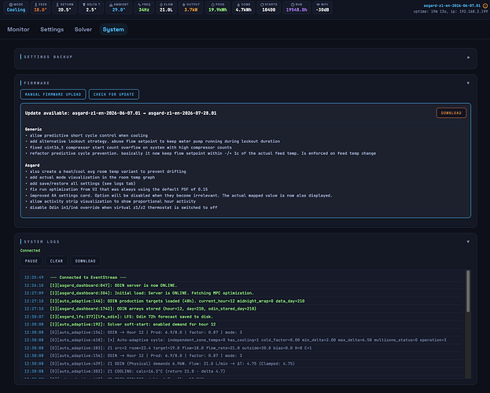Click the firmware version text in header
490x393 pixels.
452,6
